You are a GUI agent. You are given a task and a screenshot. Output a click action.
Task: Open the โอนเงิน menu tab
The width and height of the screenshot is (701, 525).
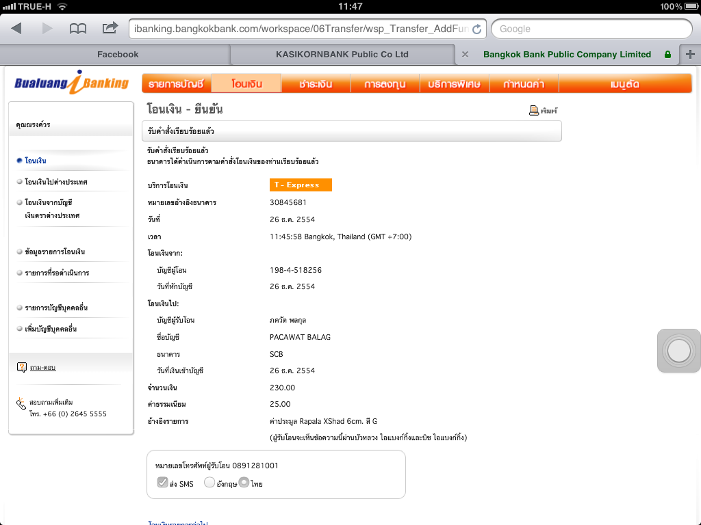click(x=246, y=84)
